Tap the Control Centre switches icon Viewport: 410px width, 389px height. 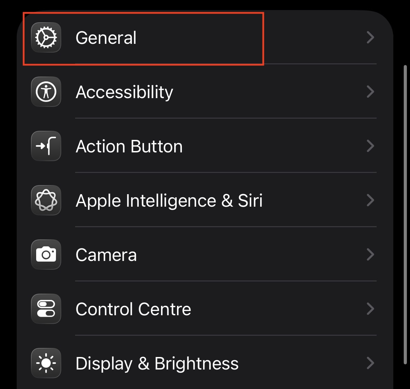click(46, 309)
